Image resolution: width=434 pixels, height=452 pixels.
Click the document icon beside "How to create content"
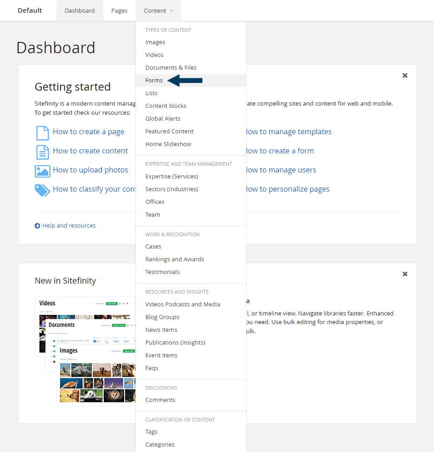point(42,151)
